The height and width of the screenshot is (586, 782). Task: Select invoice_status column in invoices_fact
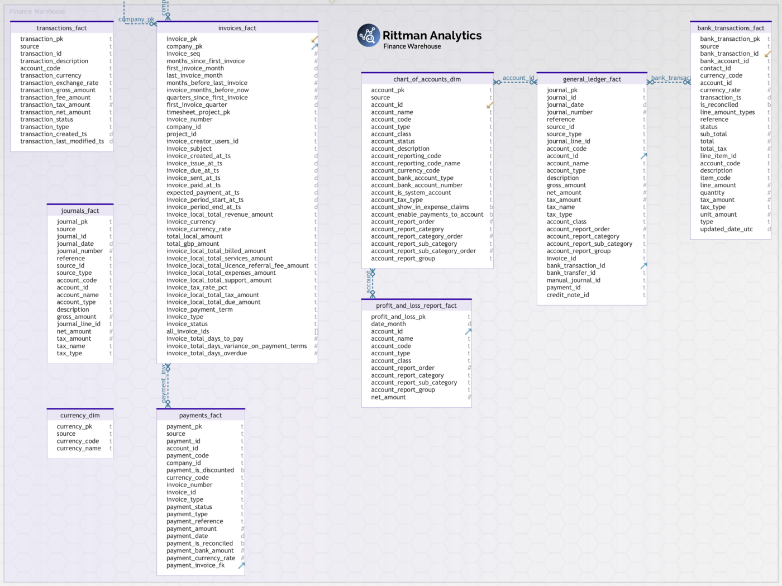187,324
